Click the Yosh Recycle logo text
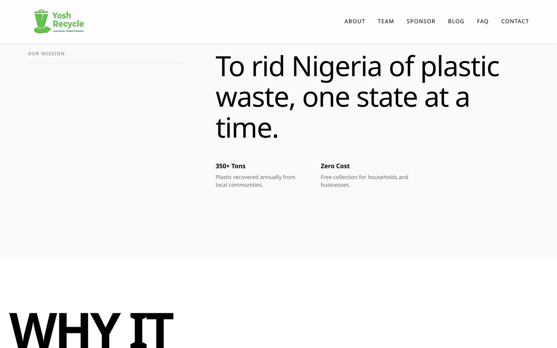 pyautogui.click(x=68, y=20)
